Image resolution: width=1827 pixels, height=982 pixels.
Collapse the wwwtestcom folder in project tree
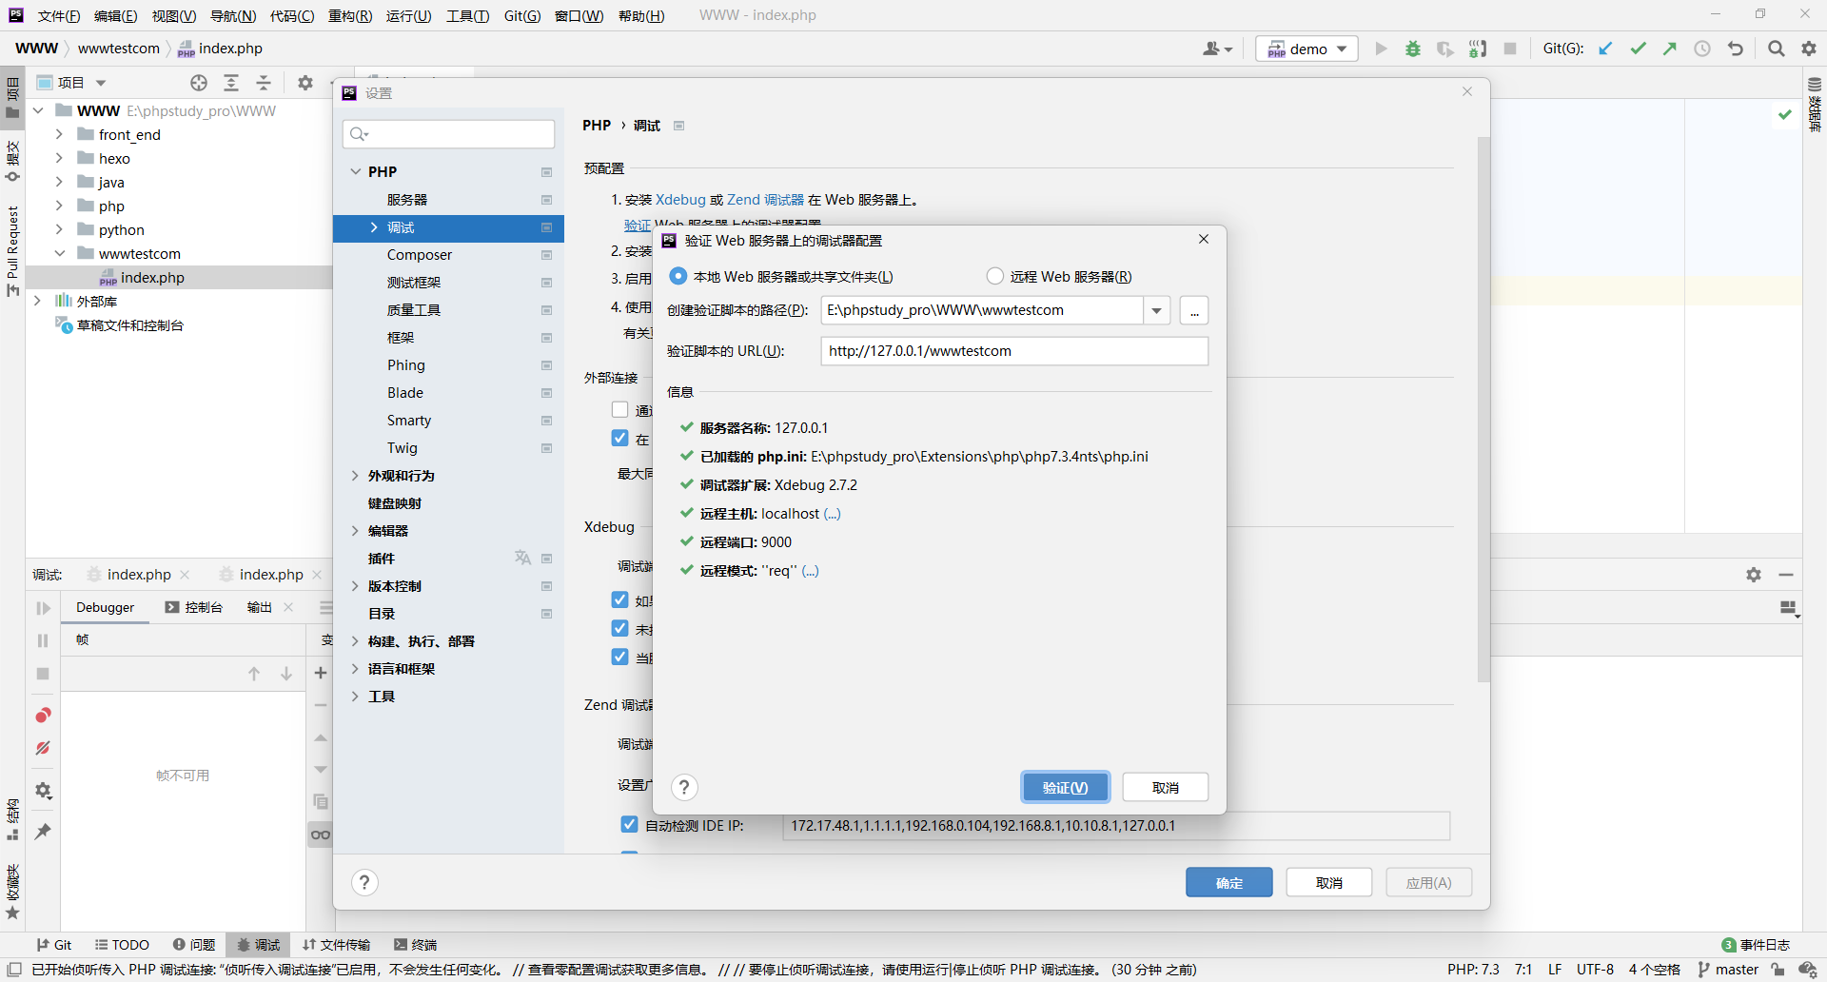(59, 253)
